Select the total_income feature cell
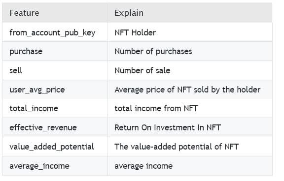284x181 pixels. click(x=55, y=108)
